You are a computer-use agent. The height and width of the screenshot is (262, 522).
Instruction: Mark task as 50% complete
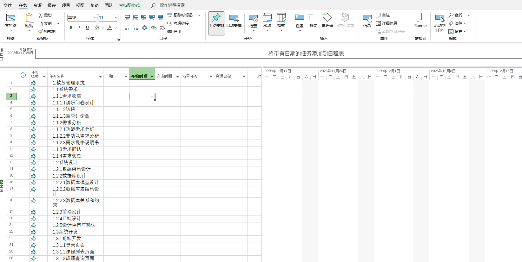click(x=144, y=17)
